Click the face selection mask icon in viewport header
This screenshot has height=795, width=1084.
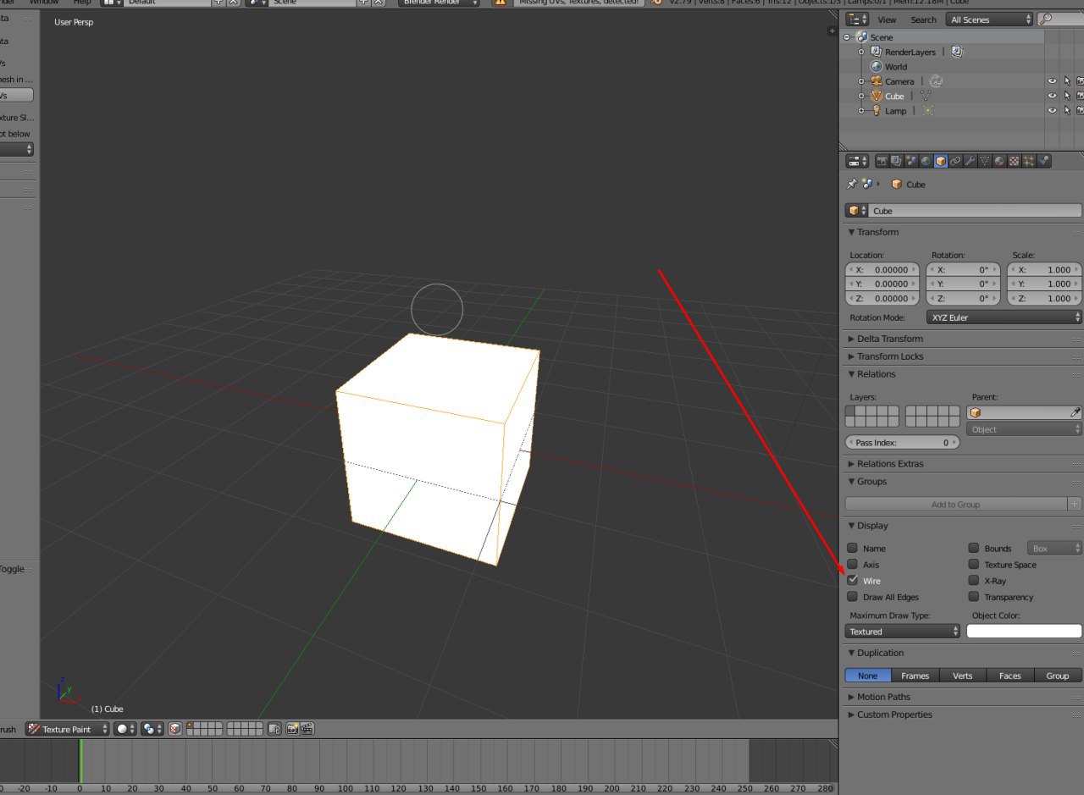(x=175, y=729)
